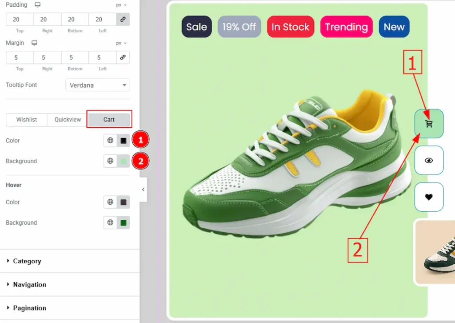Switch to the Quickview tab
This screenshot has width=455, height=323.
[x=68, y=120]
